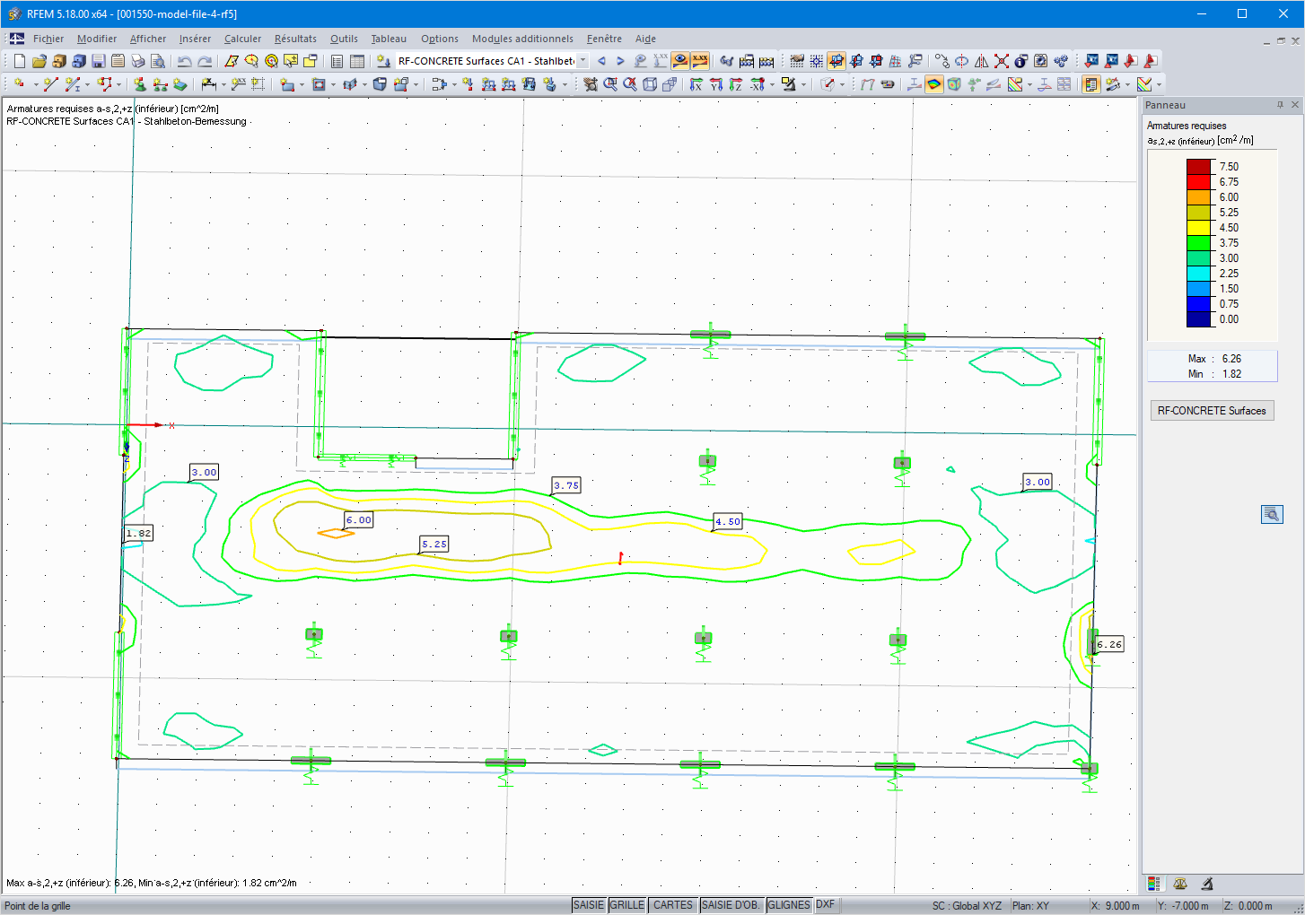Open the RF-CONCRETE Surfaces CA1 dropdown
1305x915 pixels.
coord(582,61)
